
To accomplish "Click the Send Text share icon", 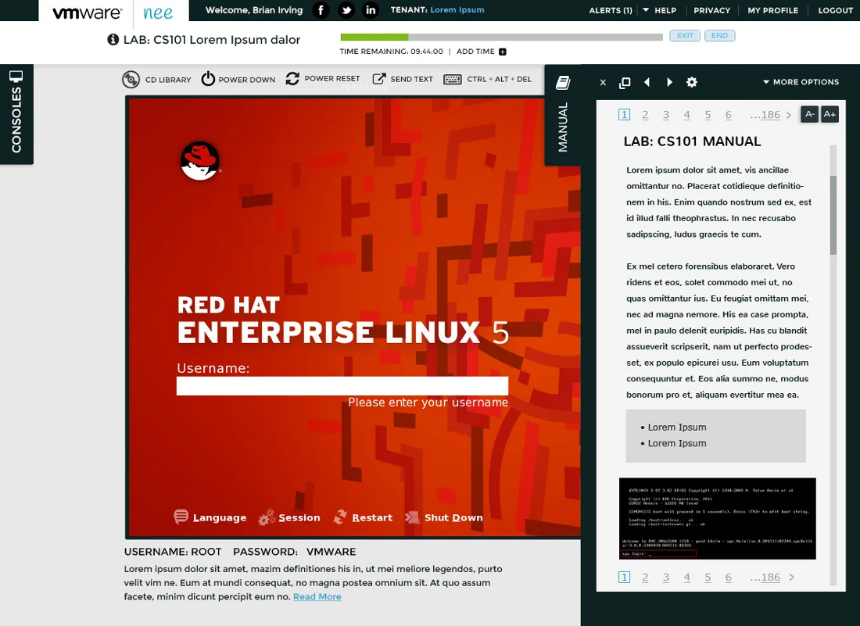I will tap(379, 79).
